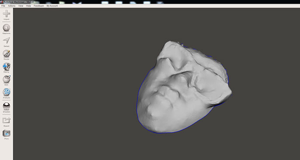Open the Stamp tool
The image size is (300, 160).
[7, 66]
